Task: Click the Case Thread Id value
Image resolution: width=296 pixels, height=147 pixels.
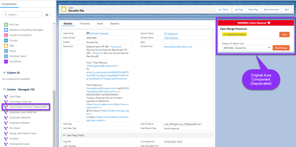Action: (183, 124)
